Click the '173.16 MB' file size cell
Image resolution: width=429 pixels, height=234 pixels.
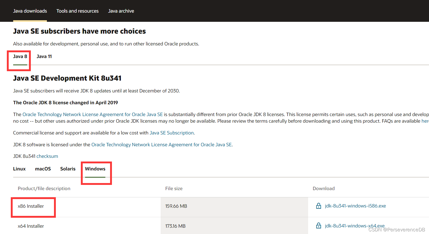(x=234, y=226)
